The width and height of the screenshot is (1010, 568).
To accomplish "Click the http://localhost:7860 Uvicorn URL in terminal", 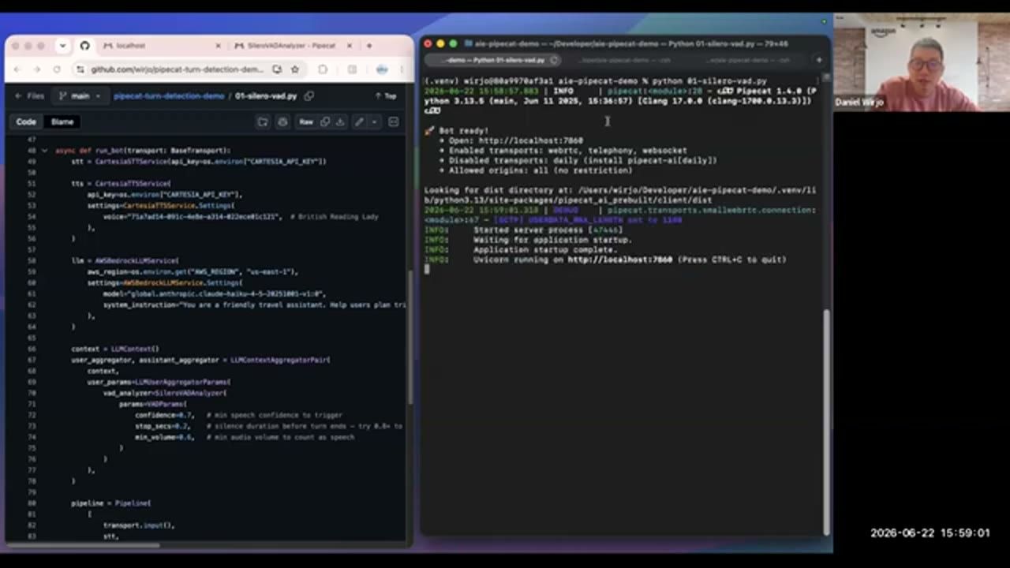I will (x=619, y=260).
